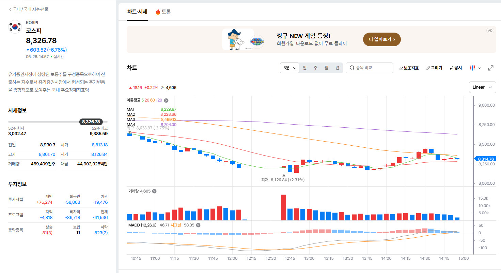Click the 짱구 game ad thumbnail

pyautogui.click(x=244, y=39)
